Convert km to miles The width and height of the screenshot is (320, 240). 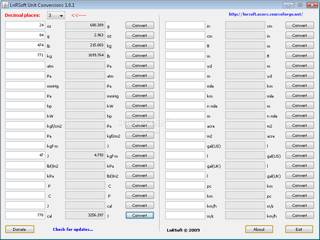click(300, 95)
